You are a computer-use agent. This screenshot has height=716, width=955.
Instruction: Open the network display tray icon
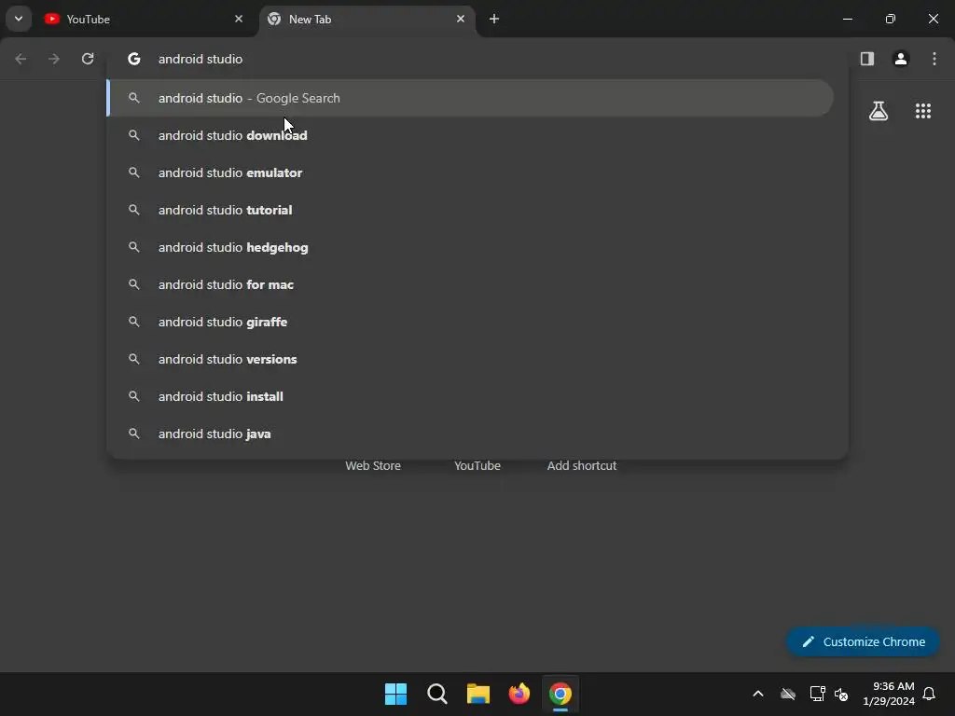pyautogui.click(x=817, y=694)
